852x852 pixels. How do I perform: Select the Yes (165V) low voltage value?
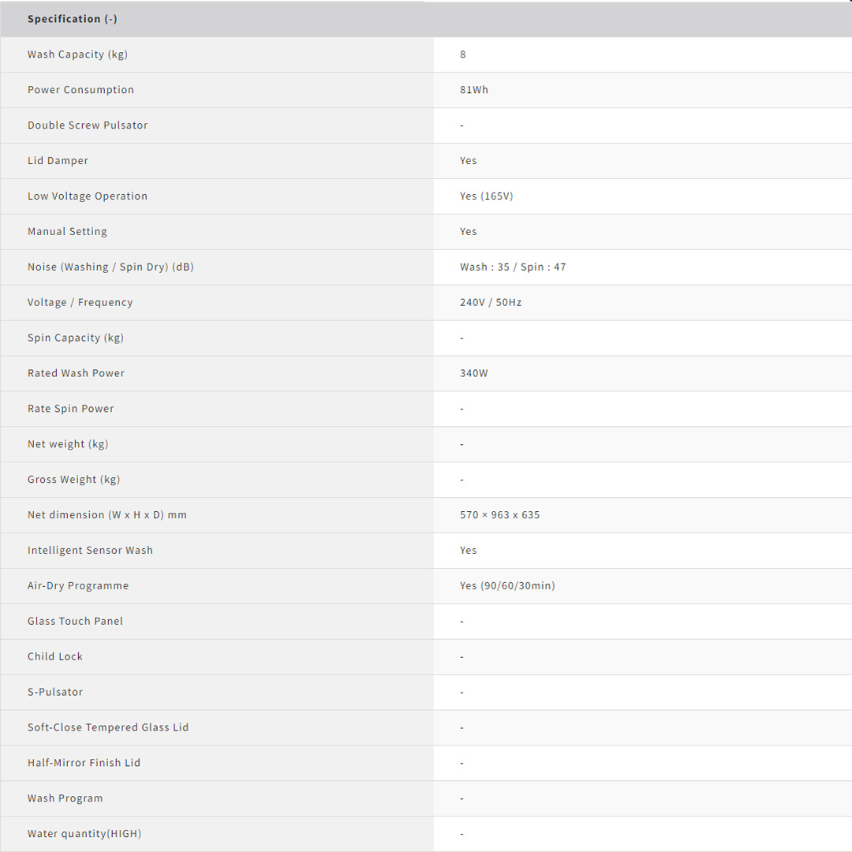(486, 196)
